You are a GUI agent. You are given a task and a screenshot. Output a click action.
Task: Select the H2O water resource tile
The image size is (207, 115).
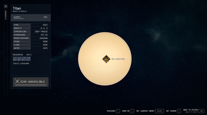pos(15,59)
